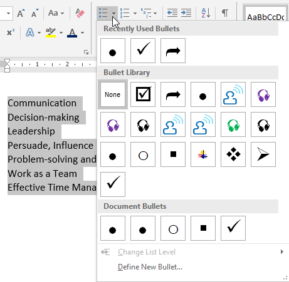289x282 pixels.
Task: Toggle the Numbering list button
Action: (125, 13)
